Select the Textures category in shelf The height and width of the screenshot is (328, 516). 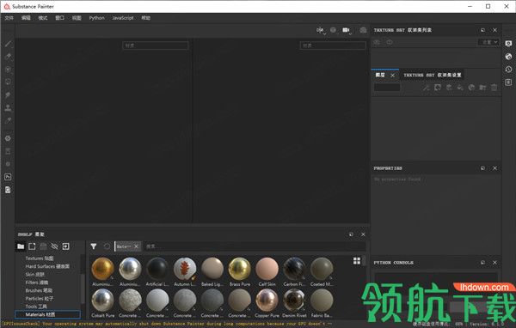(x=40, y=258)
